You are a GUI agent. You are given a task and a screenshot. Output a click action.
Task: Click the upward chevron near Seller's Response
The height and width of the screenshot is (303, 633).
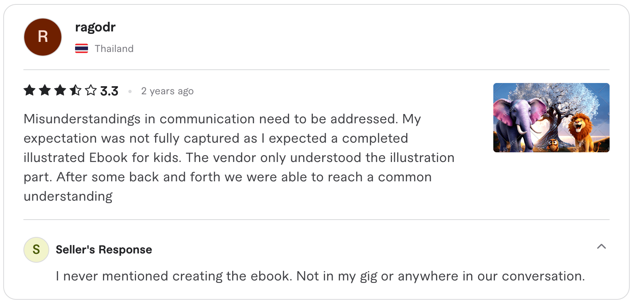click(601, 246)
